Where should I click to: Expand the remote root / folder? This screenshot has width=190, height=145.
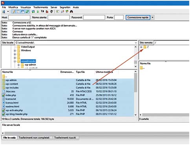(141, 47)
